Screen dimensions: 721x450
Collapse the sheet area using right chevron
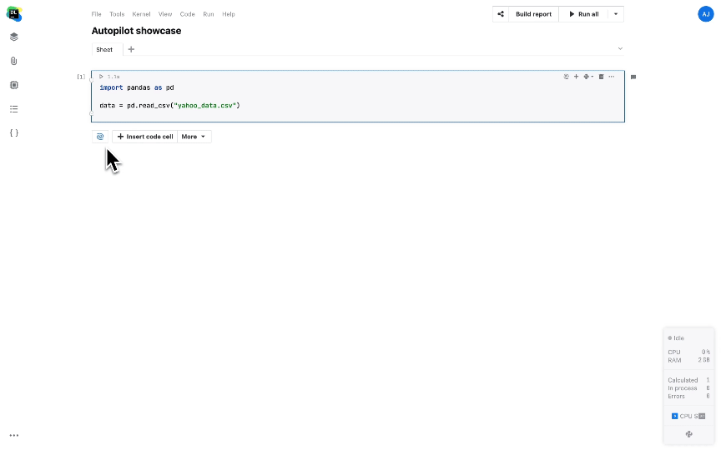click(x=620, y=49)
